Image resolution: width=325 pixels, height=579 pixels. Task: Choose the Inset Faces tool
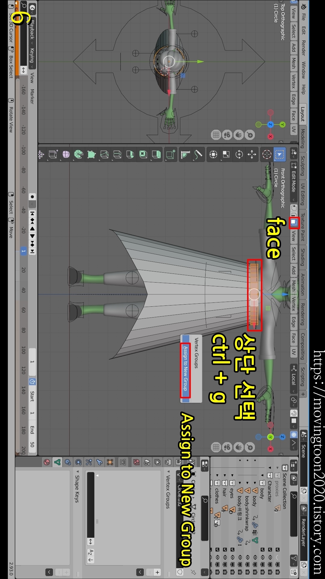(143, 155)
